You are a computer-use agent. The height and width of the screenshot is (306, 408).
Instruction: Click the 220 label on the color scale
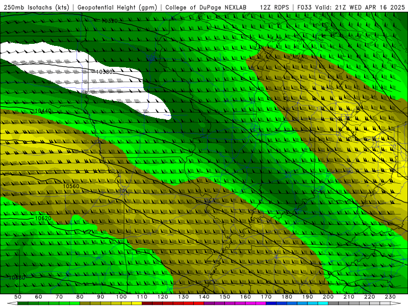coord(369,297)
